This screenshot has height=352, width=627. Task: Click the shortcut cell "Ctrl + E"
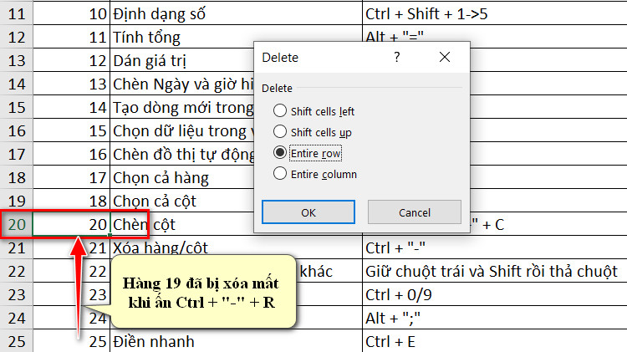point(495,341)
